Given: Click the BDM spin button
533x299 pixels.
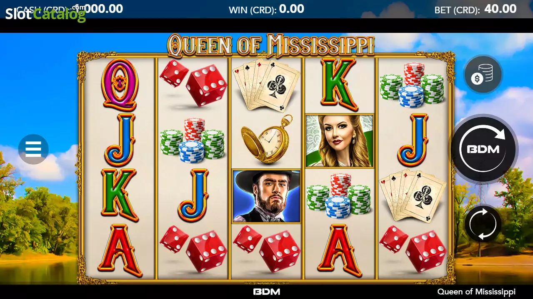Looking at the screenshot, I should [483, 149].
